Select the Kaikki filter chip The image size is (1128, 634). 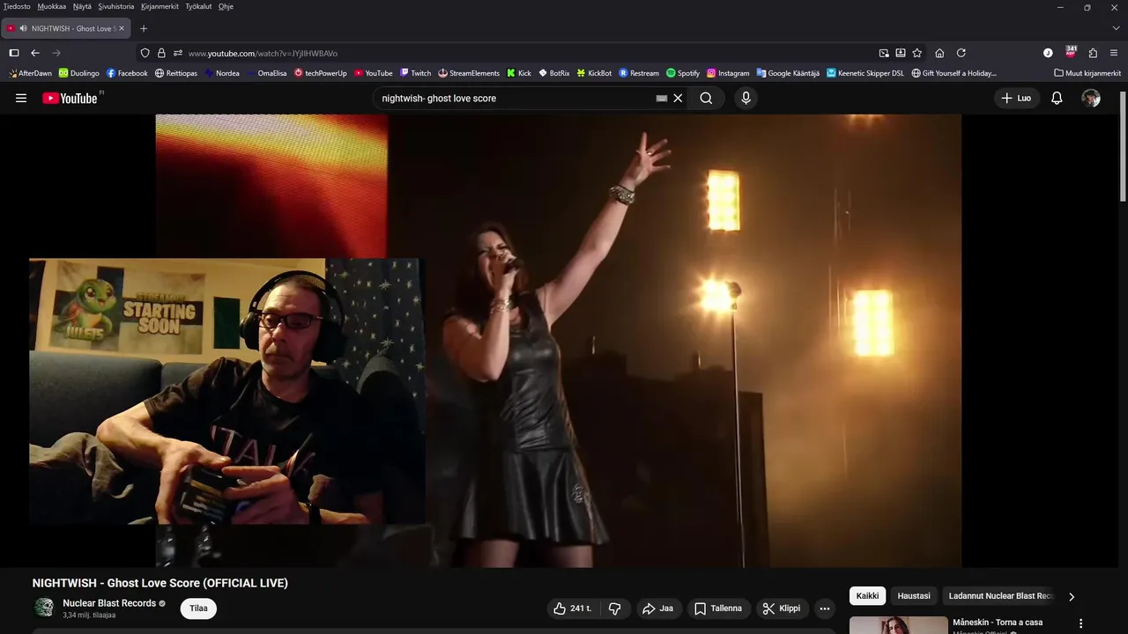coord(867,596)
